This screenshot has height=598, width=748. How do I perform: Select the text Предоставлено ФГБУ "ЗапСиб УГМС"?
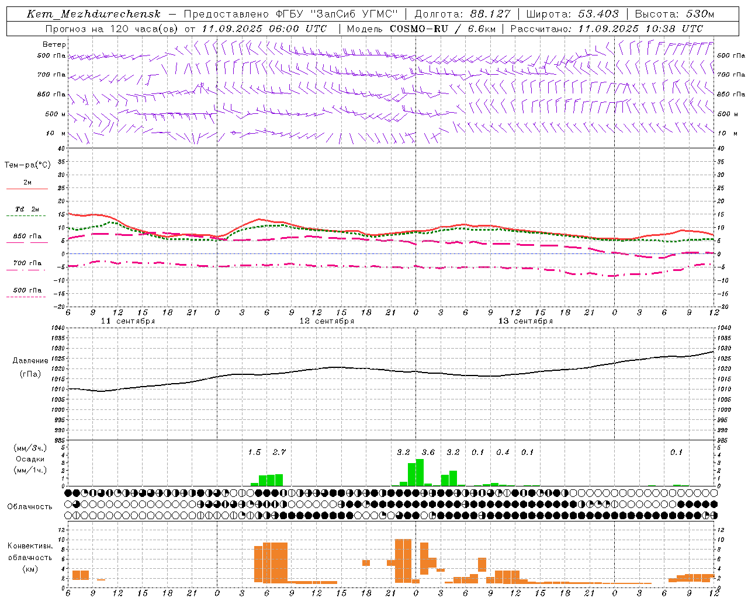(x=291, y=14)
